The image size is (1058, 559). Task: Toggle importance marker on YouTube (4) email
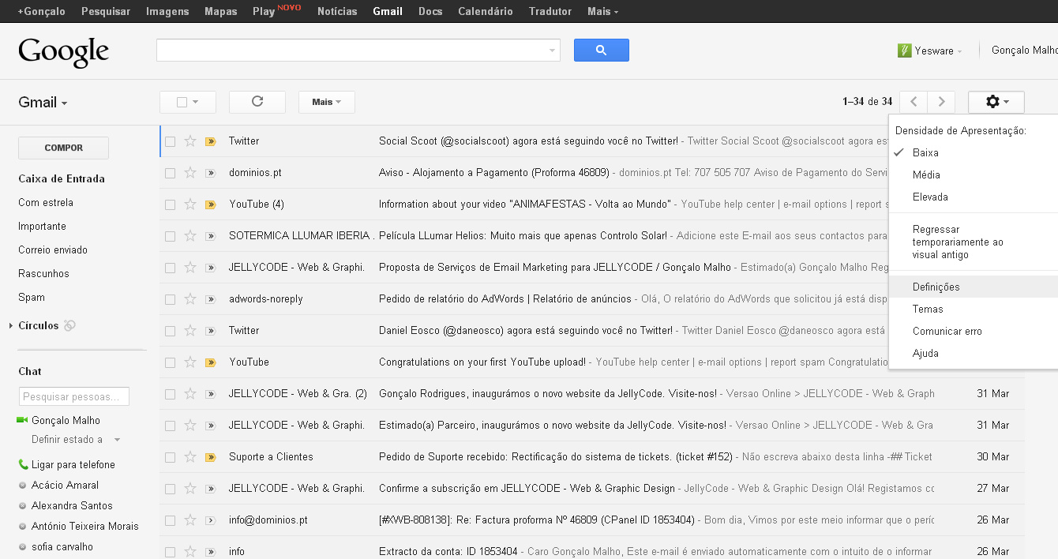tap(210, 204)
